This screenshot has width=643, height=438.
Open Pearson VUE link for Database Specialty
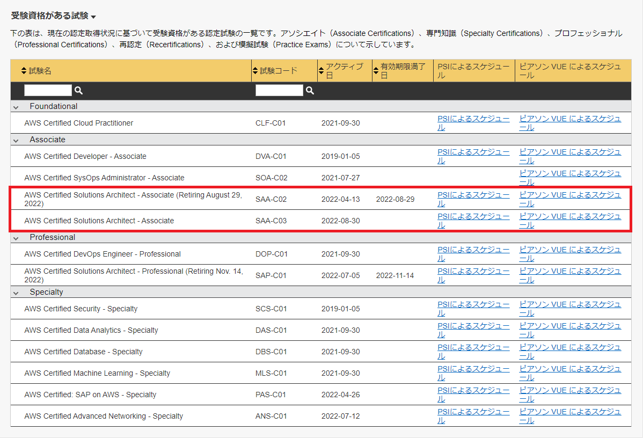[570, 352]
